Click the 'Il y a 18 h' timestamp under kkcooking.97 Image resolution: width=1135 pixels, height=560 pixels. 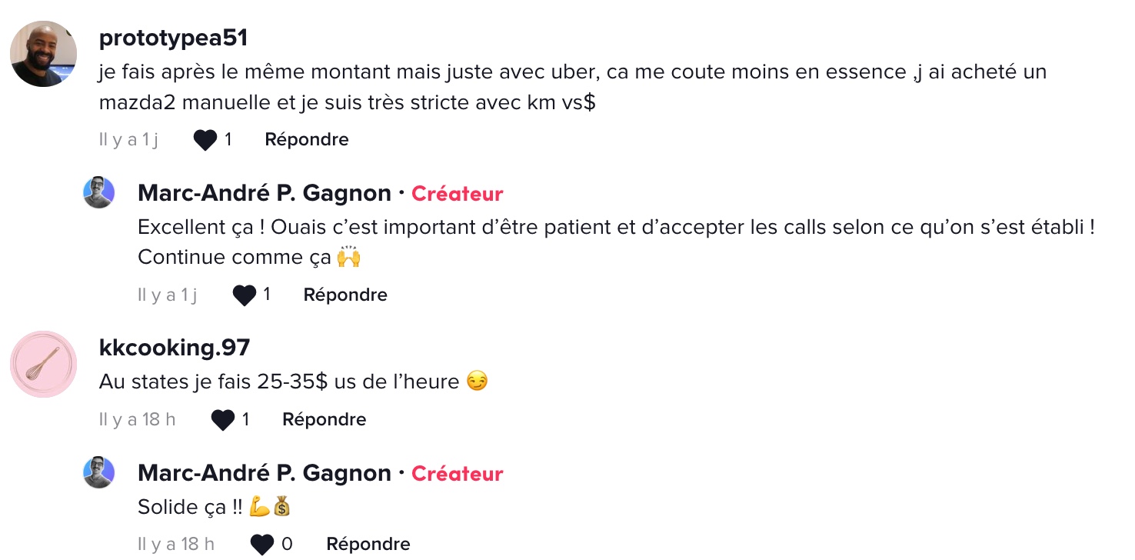[138, 420]
